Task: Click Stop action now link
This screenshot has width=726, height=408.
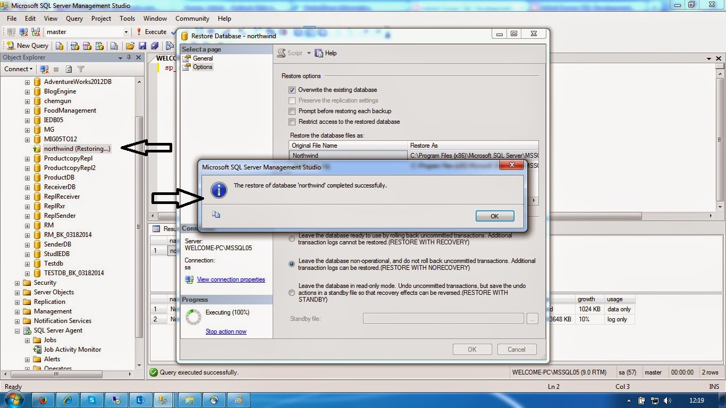Action: click(226, 331)
